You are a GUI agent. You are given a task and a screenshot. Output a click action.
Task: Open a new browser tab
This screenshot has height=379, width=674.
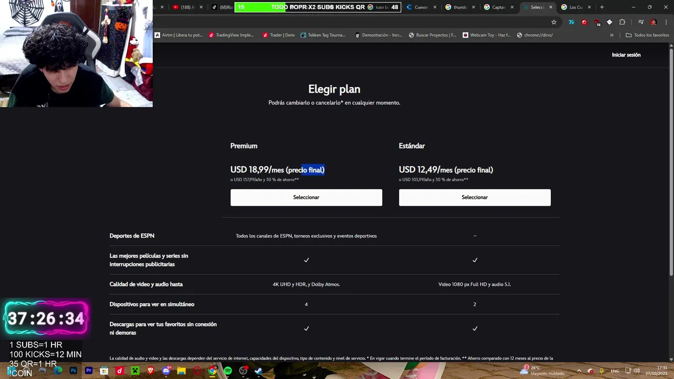click(x=602, y=7)
